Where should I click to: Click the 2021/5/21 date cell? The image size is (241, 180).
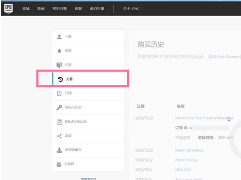tap(144, 170)
